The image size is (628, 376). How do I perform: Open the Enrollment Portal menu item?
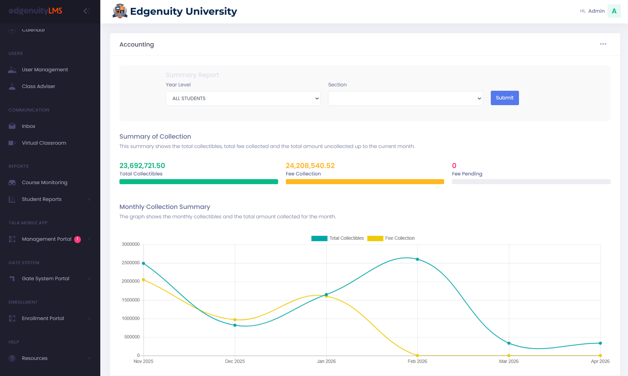43,318
